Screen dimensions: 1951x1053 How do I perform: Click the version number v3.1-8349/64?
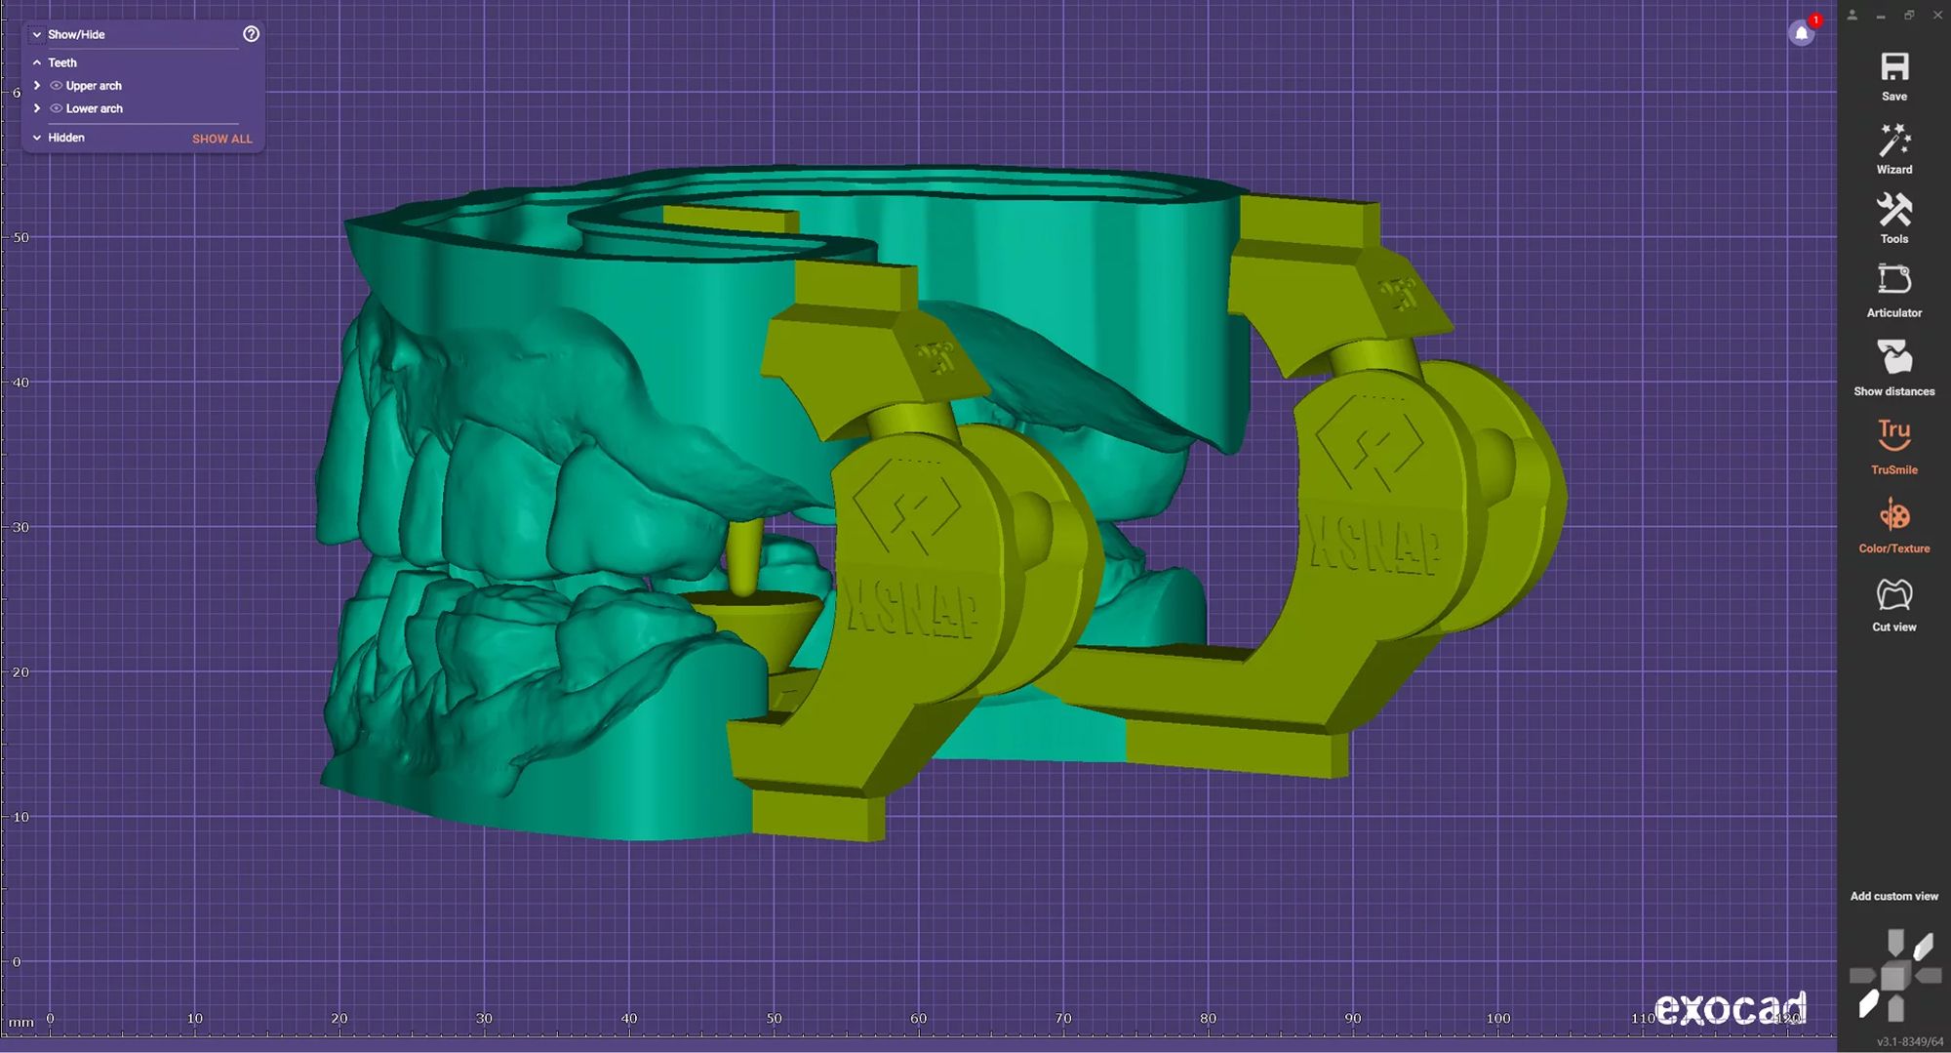1910,1041
